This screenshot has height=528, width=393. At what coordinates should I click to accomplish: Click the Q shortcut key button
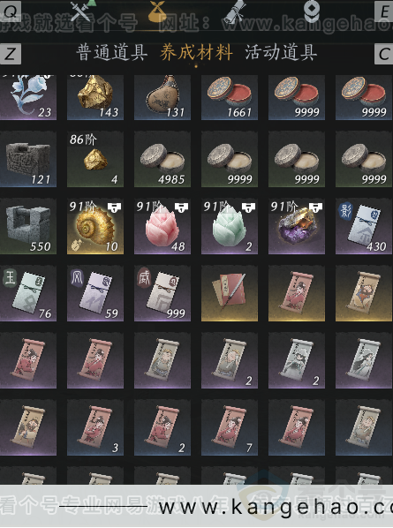(x=10, y=11)
